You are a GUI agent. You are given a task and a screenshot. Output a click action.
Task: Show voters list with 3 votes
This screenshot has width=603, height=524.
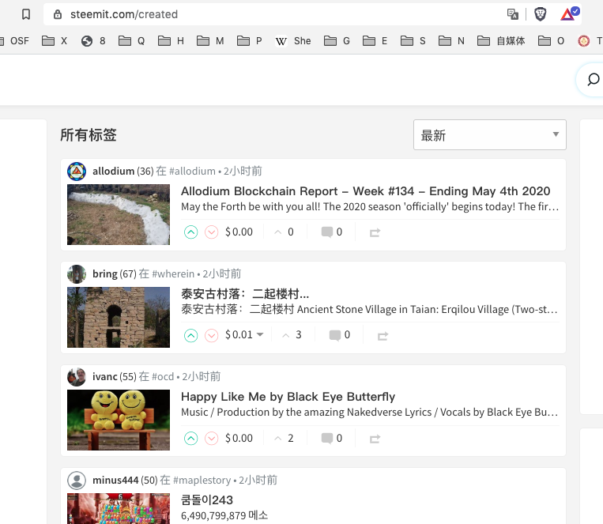(x=292, y=335)
